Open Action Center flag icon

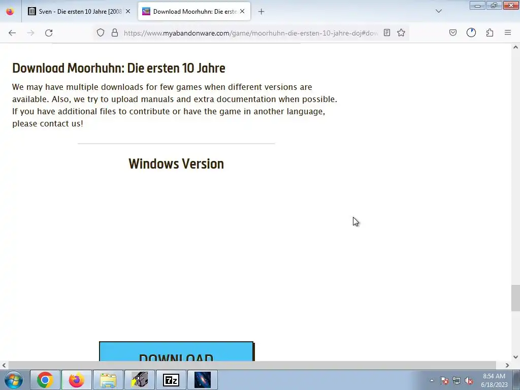click(x=444, y=381)
